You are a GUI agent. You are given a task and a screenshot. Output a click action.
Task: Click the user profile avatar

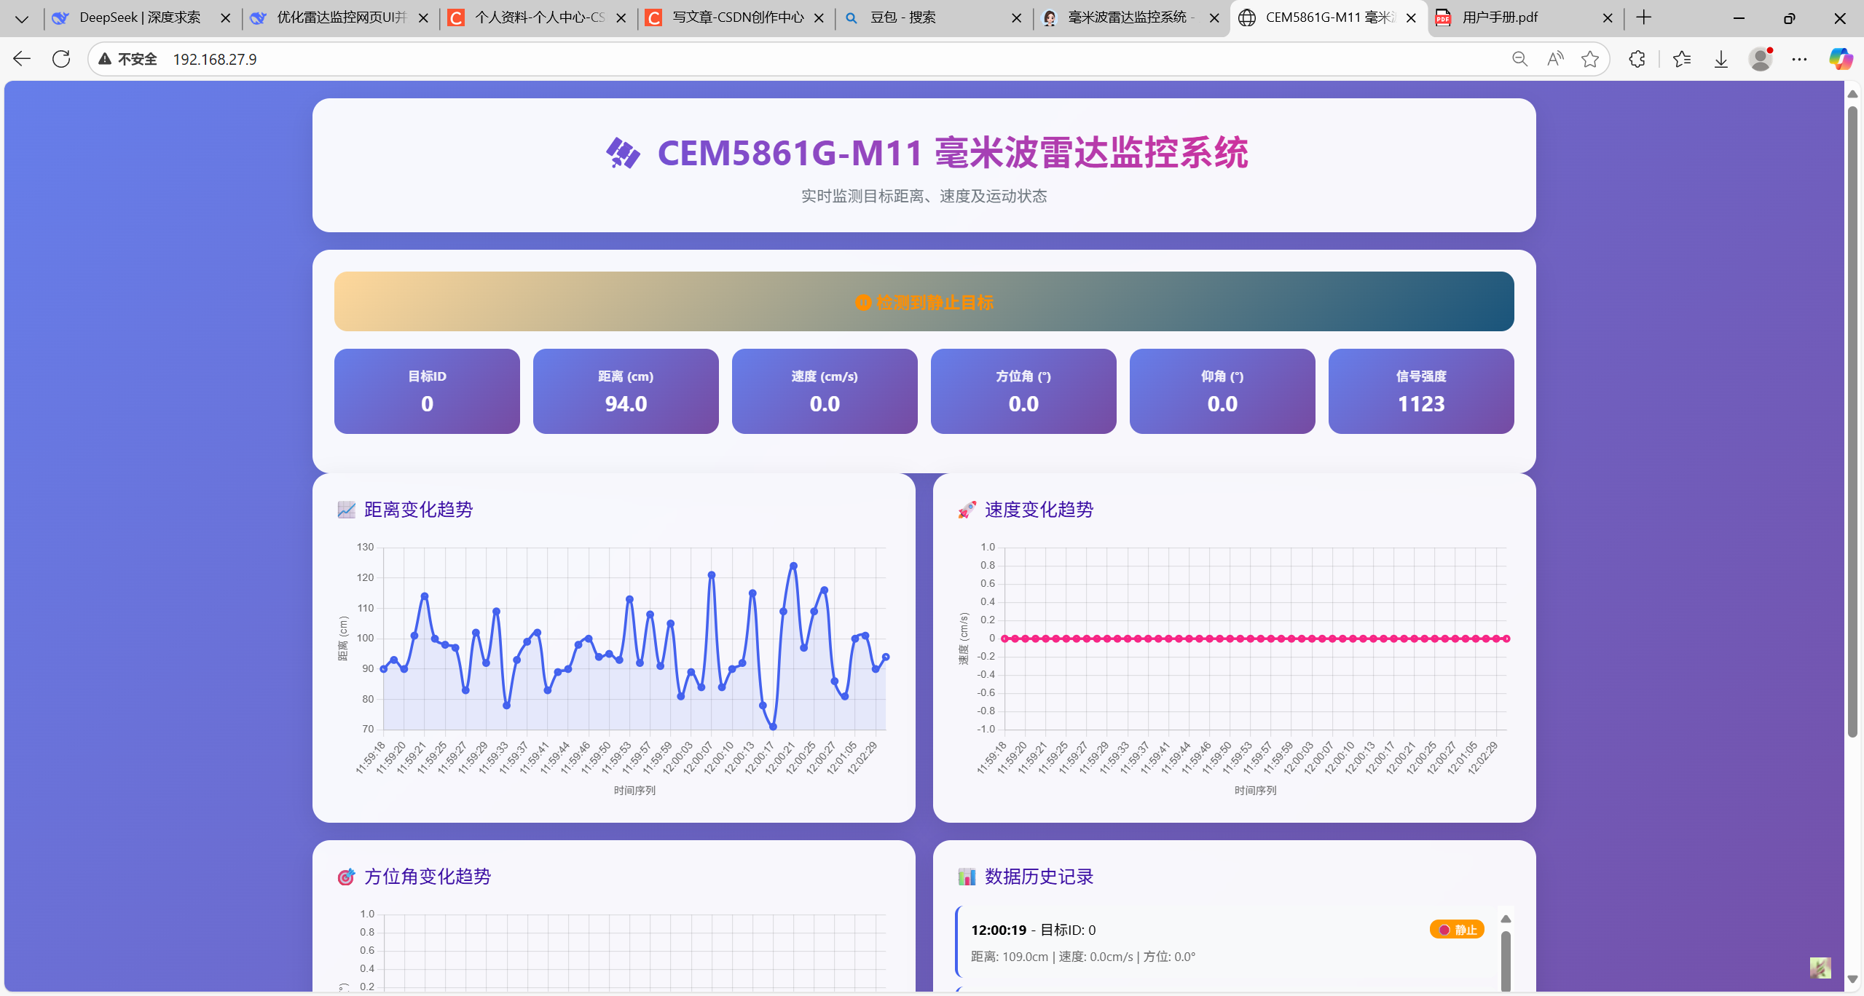pyautogui.click(x=1761, y=59)
